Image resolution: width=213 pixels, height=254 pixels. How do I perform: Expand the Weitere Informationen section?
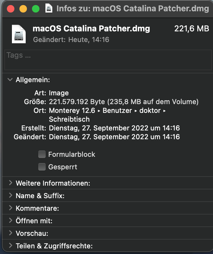pos(10,183)
